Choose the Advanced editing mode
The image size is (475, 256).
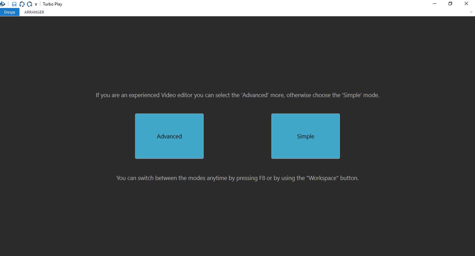(x=169, y=136)
